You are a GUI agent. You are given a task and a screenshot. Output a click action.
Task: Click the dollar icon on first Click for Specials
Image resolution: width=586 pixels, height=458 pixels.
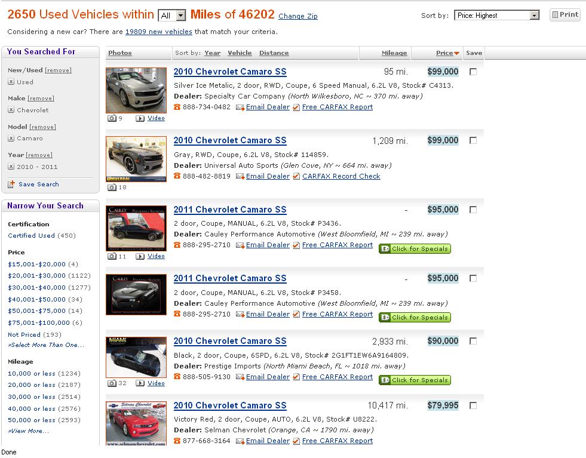pyautogui.click(x=385, y=249)
